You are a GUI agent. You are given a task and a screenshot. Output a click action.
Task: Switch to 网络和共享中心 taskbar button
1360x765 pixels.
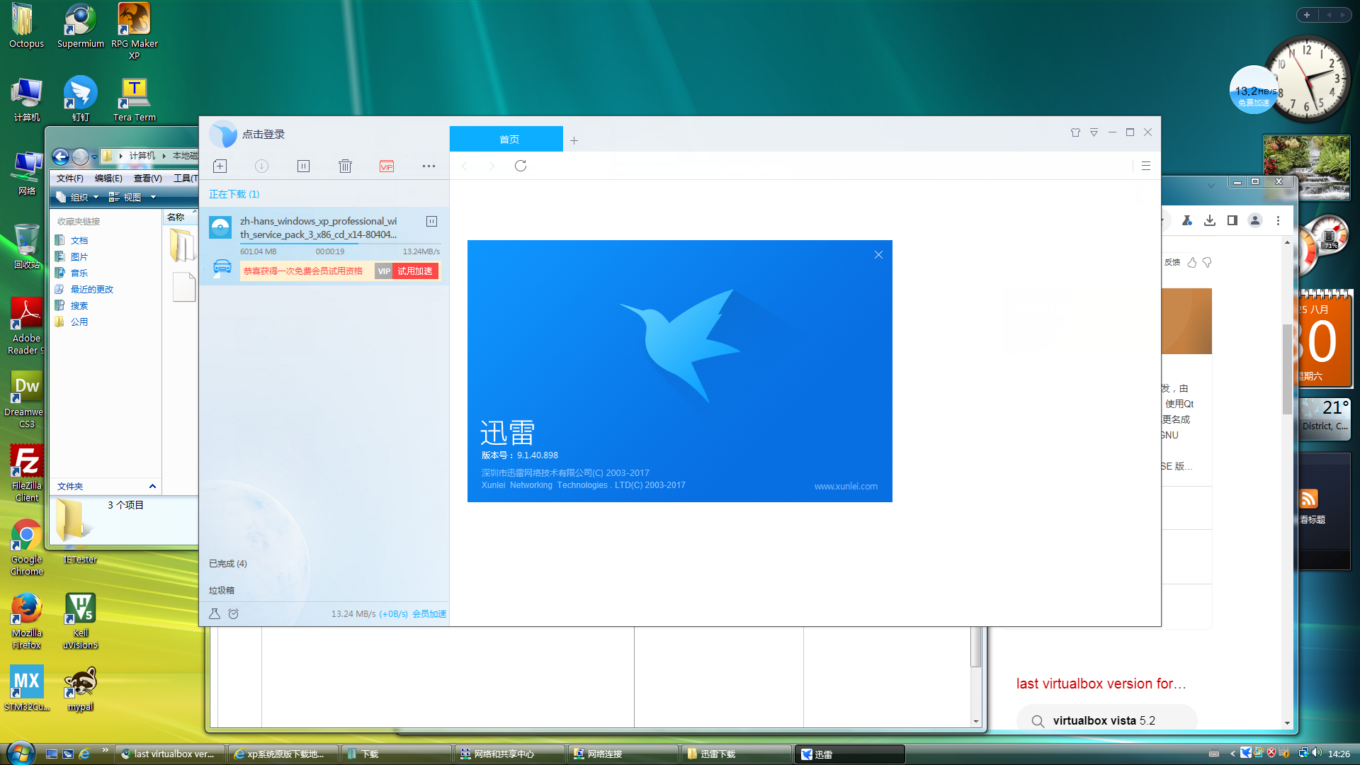point(509,754)
